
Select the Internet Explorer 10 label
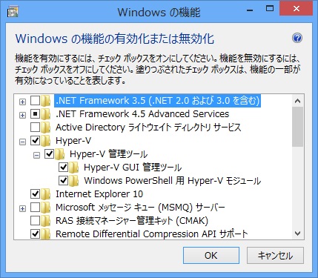pyautogui.click(x=99, y=194)
